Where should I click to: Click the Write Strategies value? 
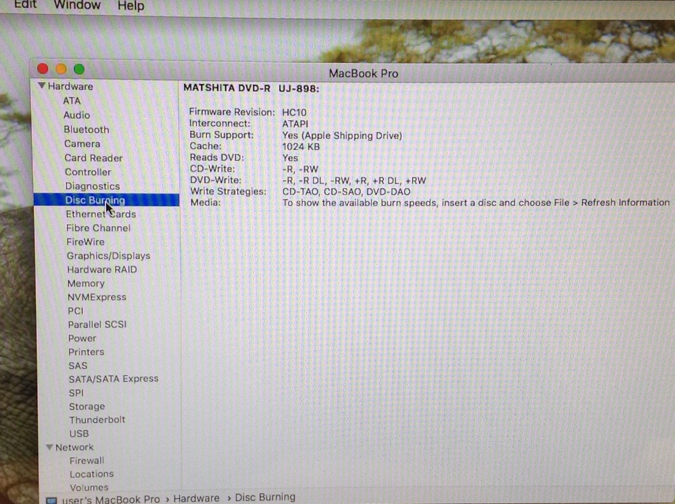(x=346, y=191)
